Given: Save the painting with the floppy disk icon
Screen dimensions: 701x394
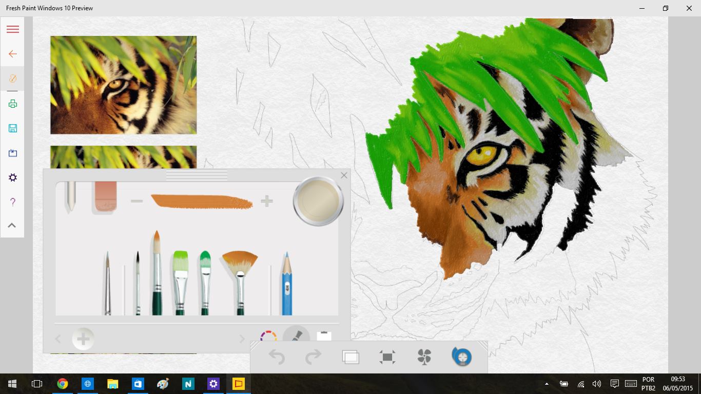Looking at the screenshot, I should (13, 128).
